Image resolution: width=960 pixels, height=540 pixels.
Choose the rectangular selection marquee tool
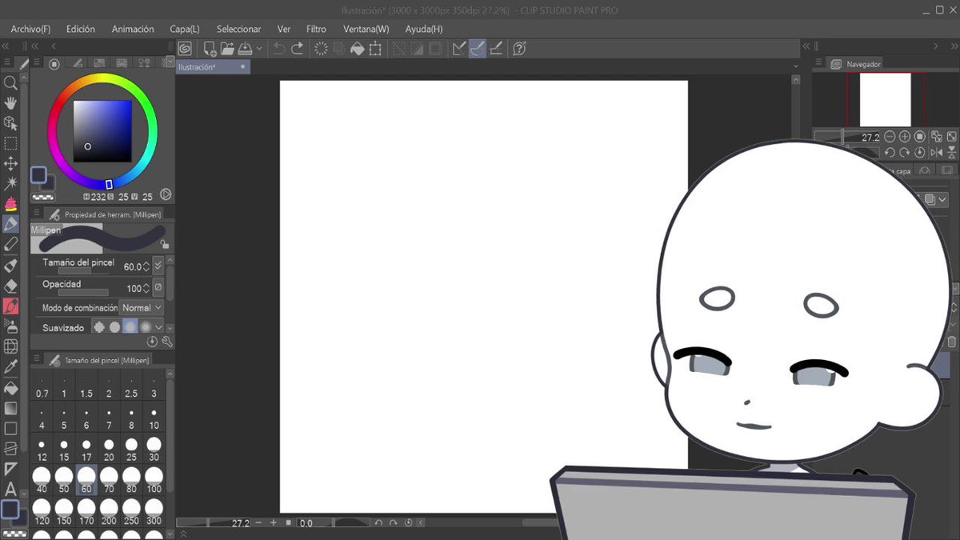tap(10, 143)
